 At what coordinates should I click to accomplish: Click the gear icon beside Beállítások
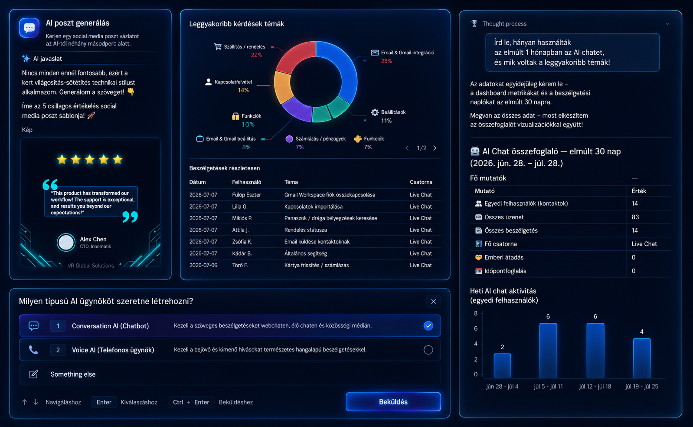tap(375, 112)
